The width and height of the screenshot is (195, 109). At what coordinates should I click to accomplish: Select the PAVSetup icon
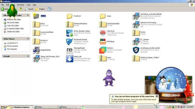tap(103, 41)
